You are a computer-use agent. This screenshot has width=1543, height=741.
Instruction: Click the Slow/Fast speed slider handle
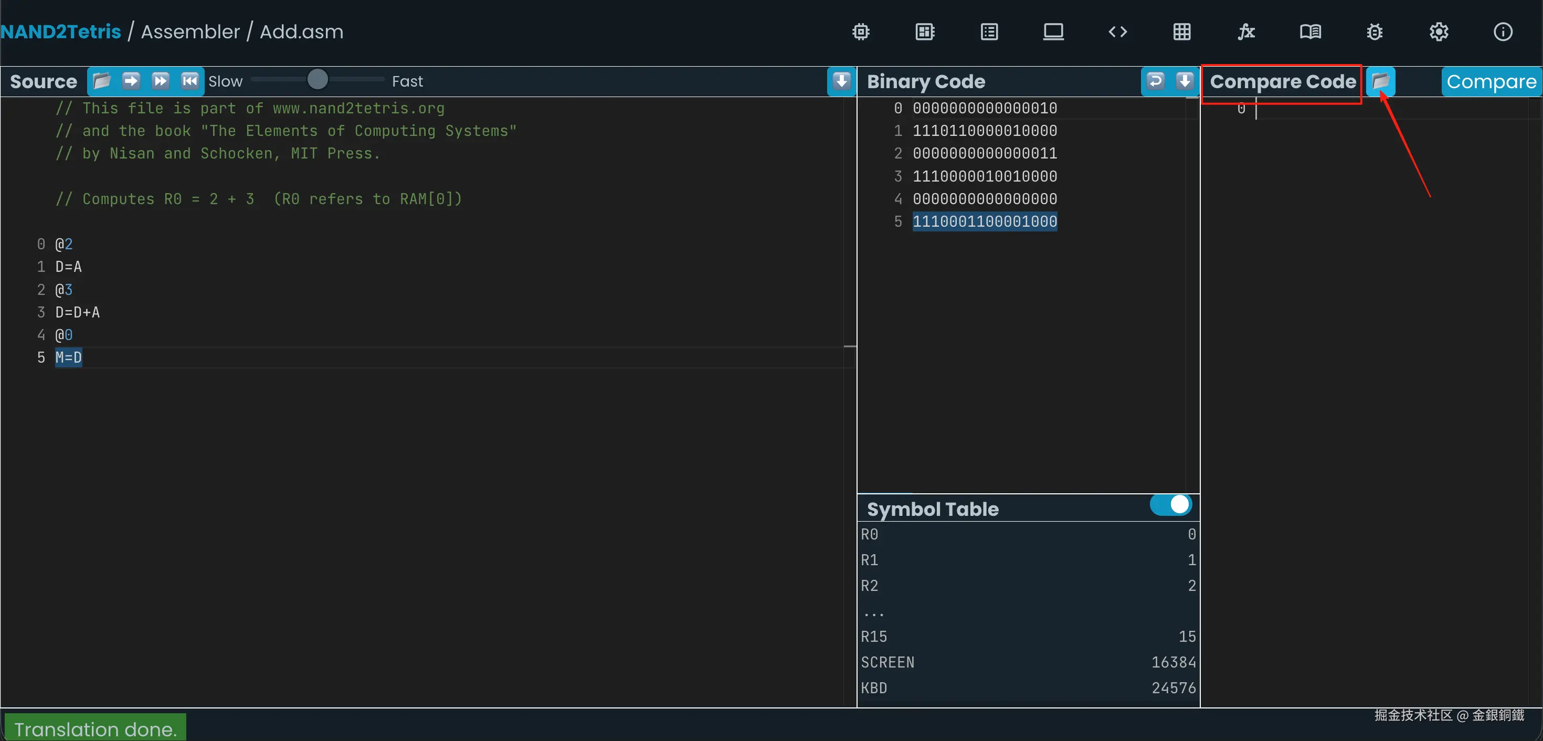click(x=318, y=80)
